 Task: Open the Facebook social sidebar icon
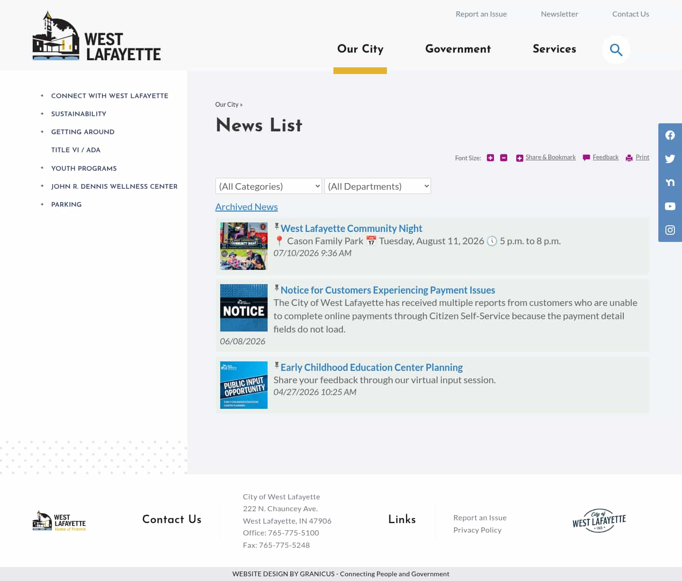coord(670,135)
